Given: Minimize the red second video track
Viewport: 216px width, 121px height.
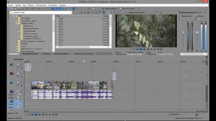Looking at the screenshot, I should point(9,74).
